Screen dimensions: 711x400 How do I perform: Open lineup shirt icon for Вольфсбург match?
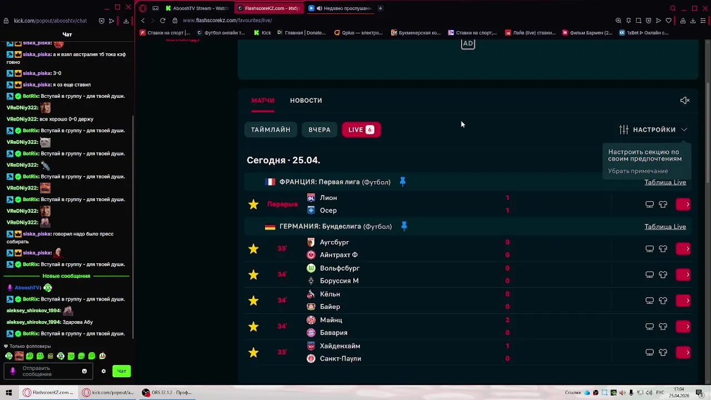pos(663,274)
